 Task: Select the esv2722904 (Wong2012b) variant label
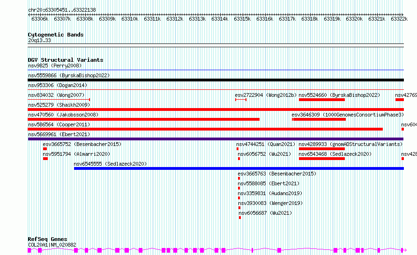pyautogui.click(x=266, y=95)
